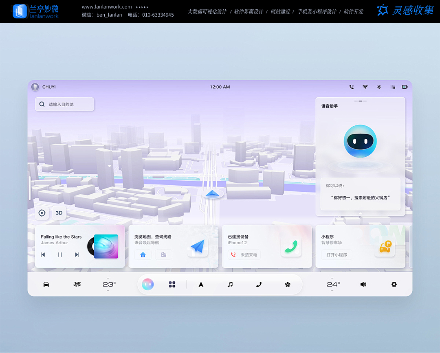The width and height of the screenshot is (440, 353).
Task: Skip to the next track
Action: coord(77,254)
